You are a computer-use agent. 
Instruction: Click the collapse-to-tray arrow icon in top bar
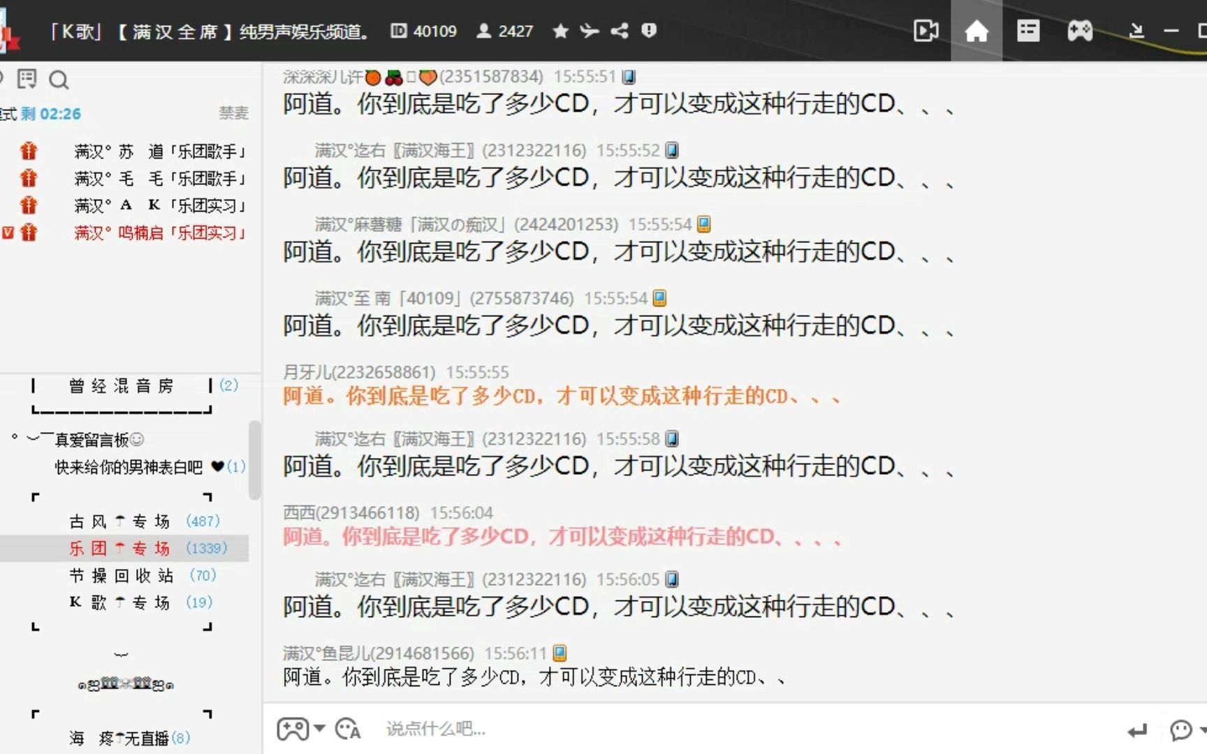1136,31
